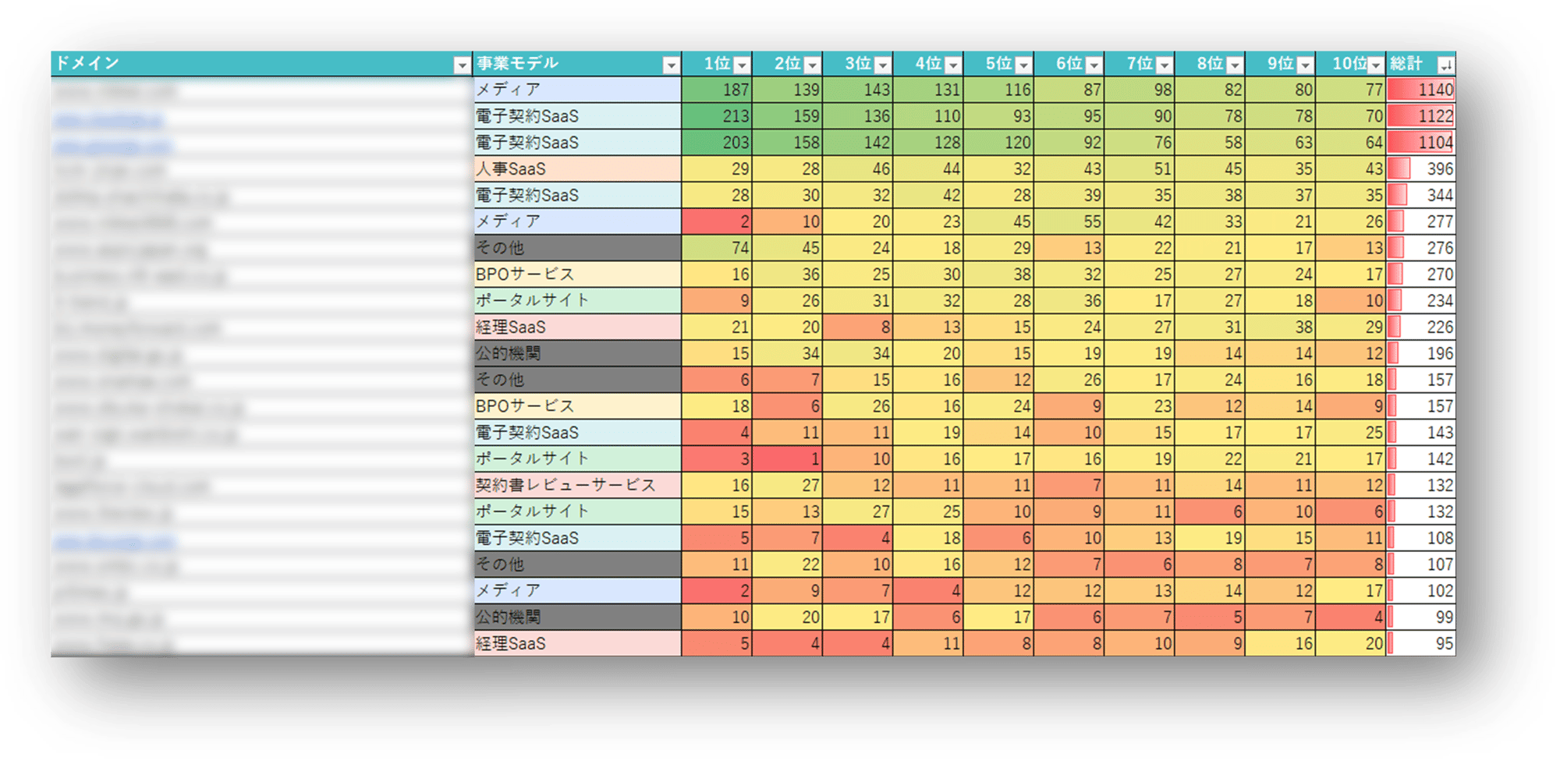Select total cell 396
The image size is (1560, 761).
click(1421, 169)
